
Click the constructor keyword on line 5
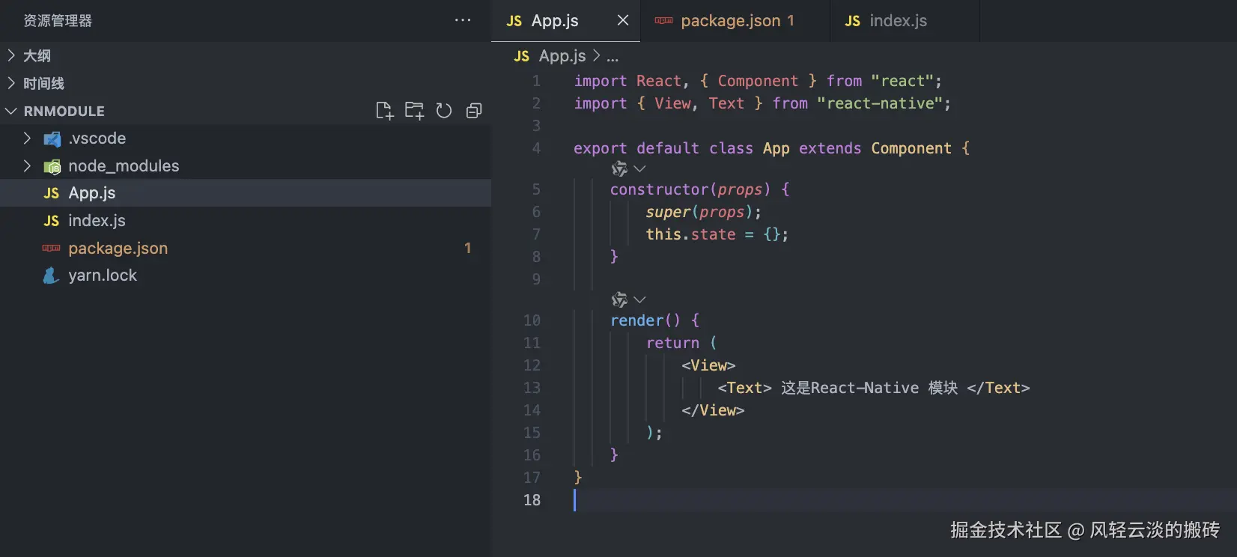[659, 189]
